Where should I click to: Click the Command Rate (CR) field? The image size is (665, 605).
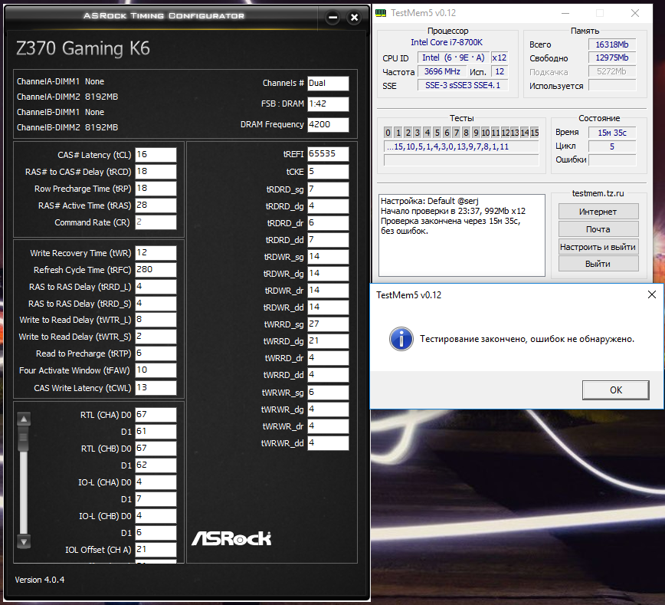click(x=156, y=222)
